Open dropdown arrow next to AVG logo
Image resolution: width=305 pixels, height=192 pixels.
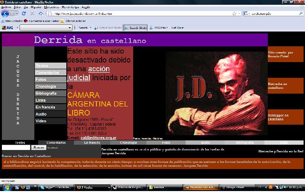click(17, 28)
